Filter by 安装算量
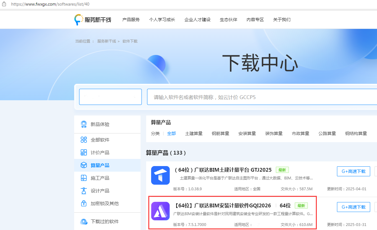The image size is (377, 230). [247, 133]
